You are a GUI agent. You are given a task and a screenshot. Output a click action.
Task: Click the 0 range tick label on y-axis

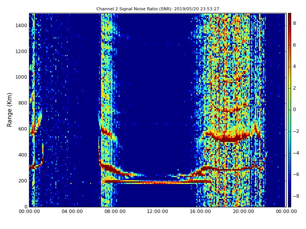click(x=26, y=206)
